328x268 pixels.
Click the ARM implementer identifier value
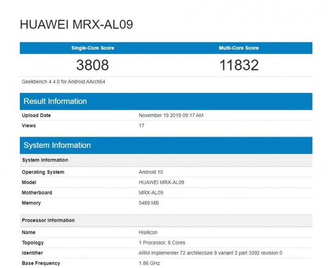tap(210, 253)
